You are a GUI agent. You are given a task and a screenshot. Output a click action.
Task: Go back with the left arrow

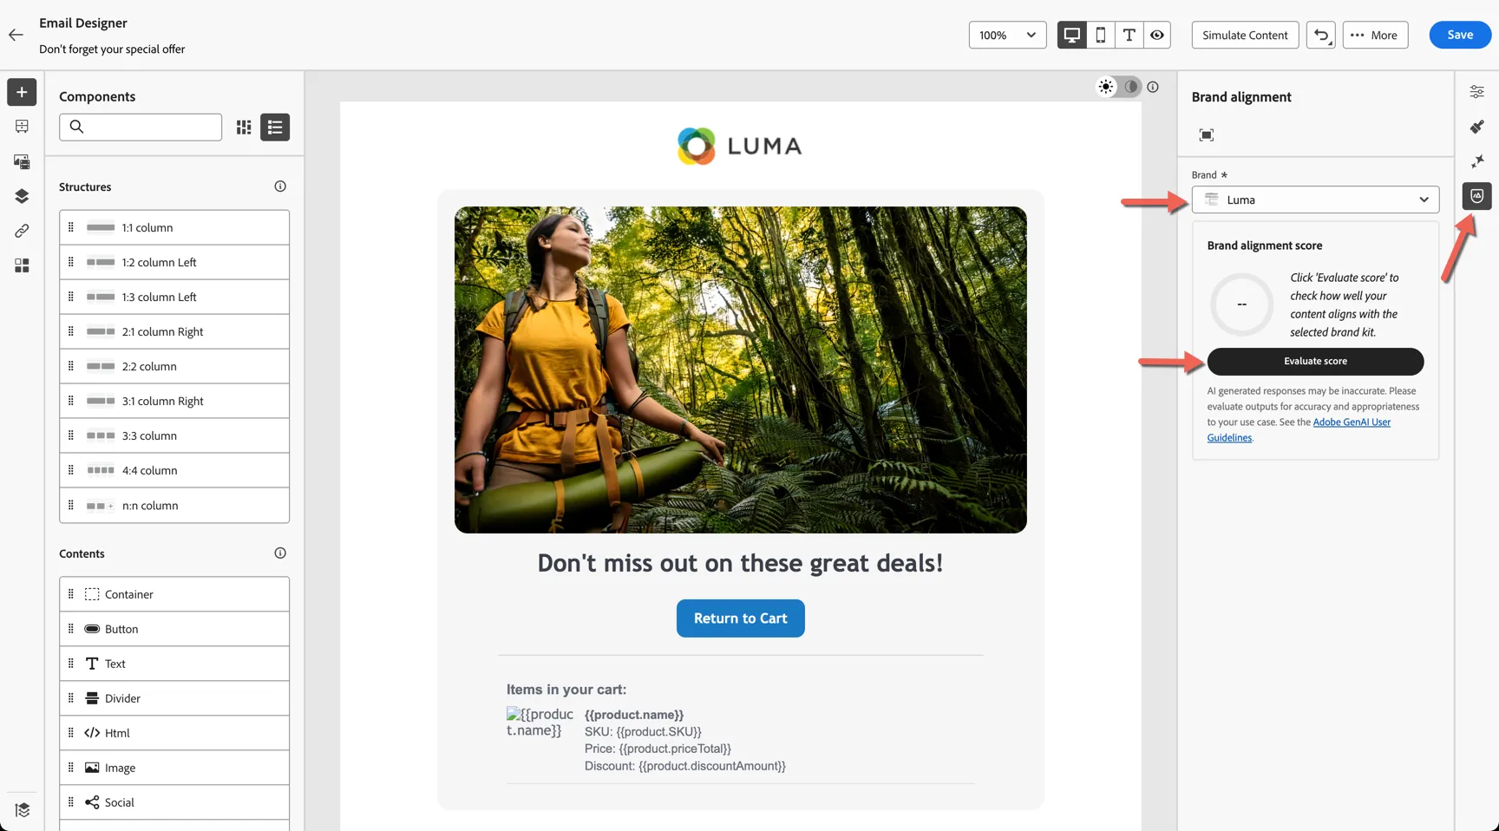click(16, 35)
